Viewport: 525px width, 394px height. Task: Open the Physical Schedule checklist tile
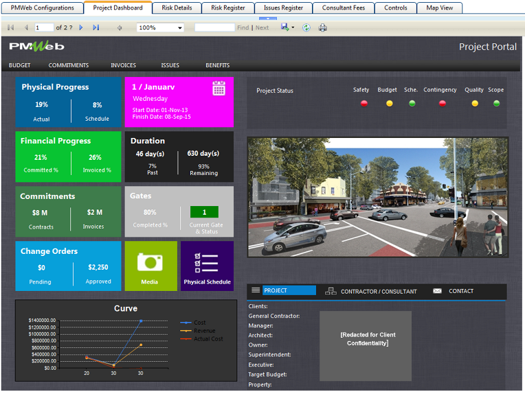point(207,266)
